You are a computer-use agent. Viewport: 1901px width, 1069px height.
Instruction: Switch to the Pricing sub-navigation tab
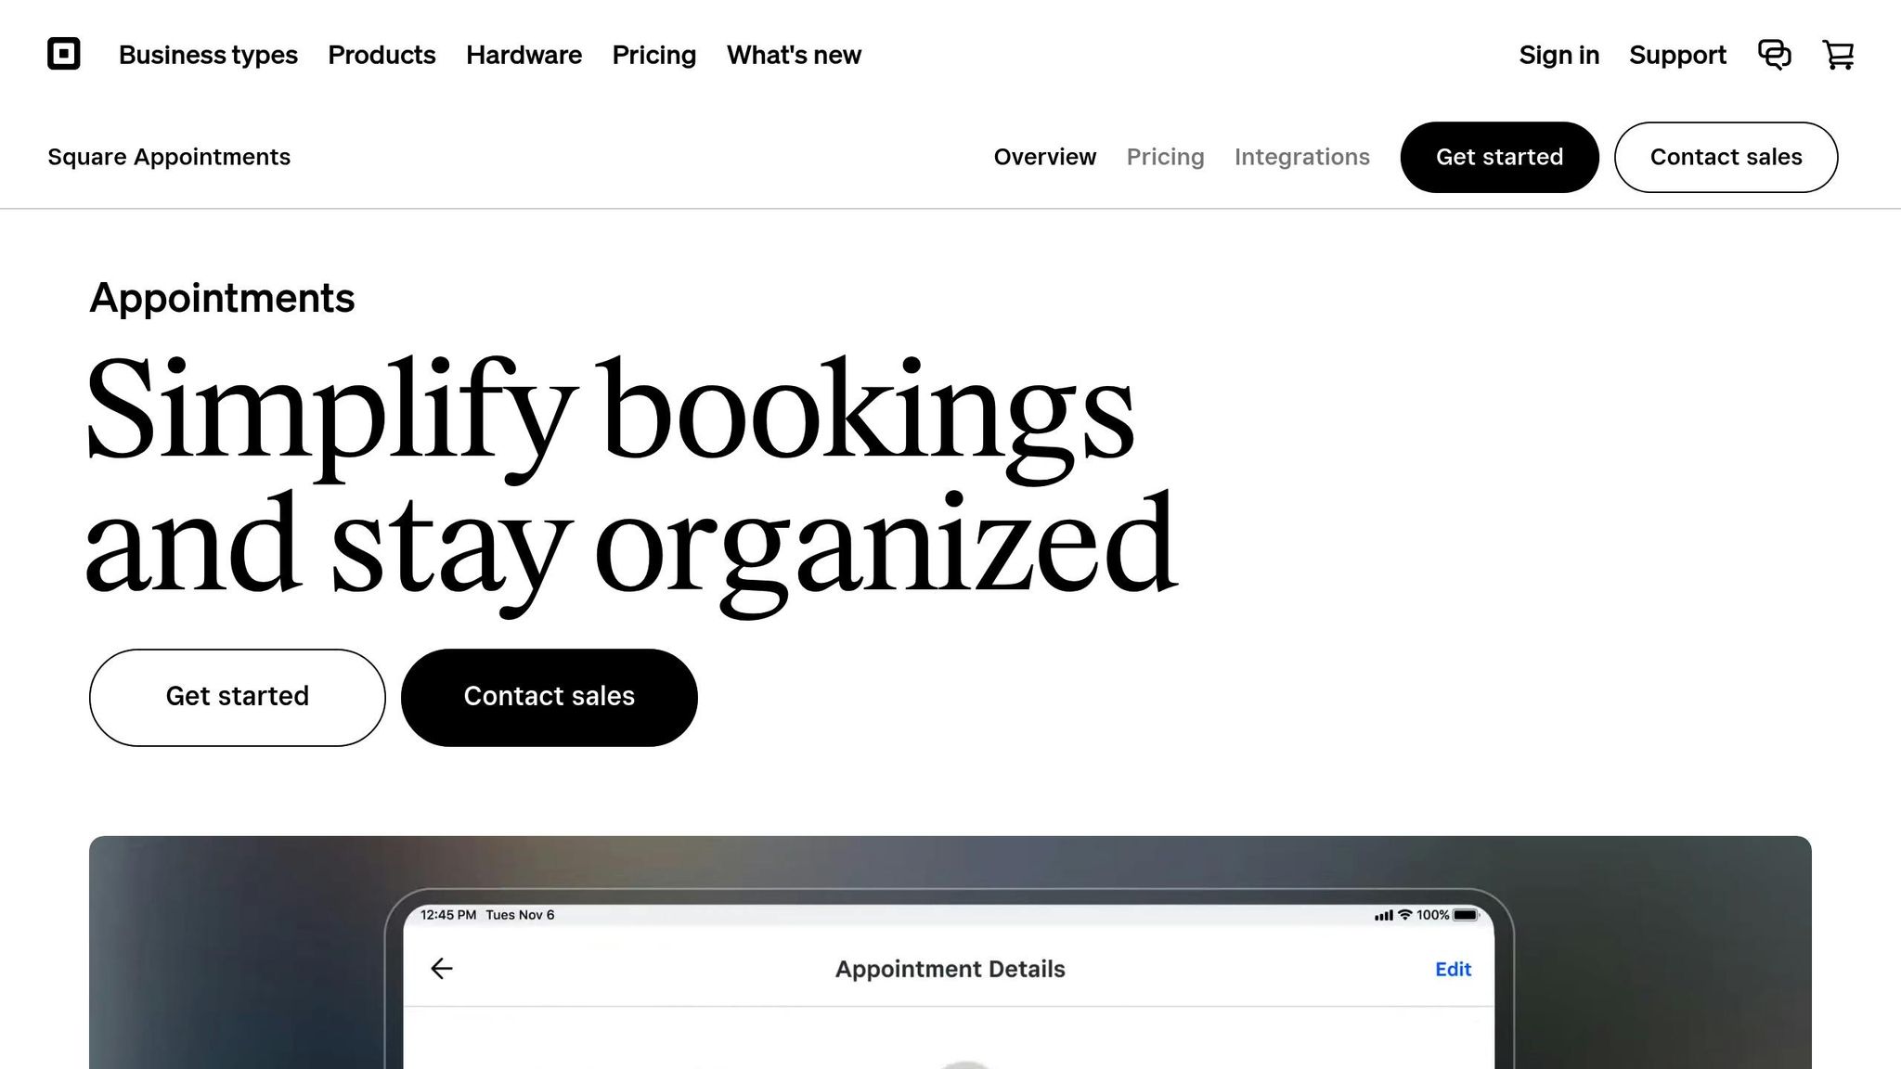pos(1165,157)
